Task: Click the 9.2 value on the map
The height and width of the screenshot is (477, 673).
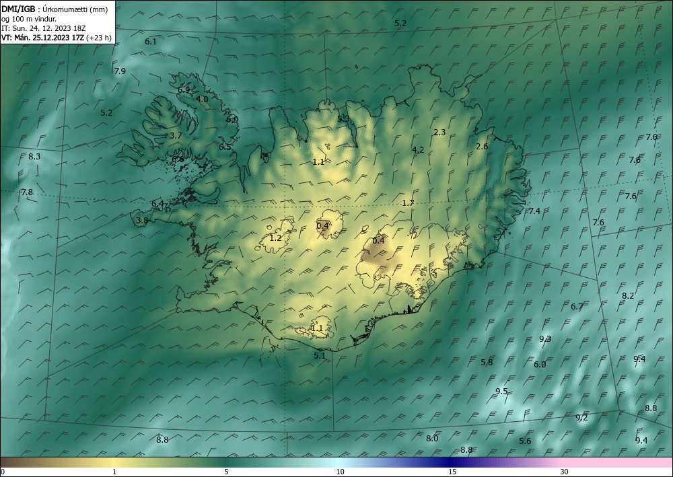Action: (581, 417)
